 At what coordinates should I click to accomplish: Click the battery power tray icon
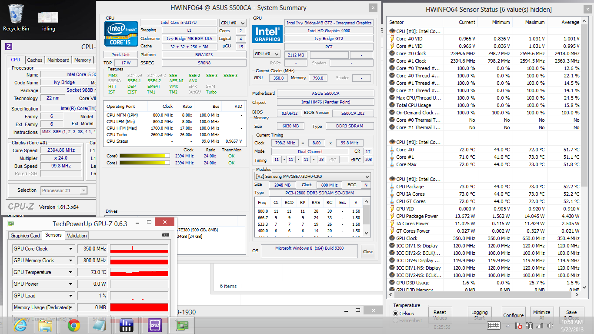point(529,326)
